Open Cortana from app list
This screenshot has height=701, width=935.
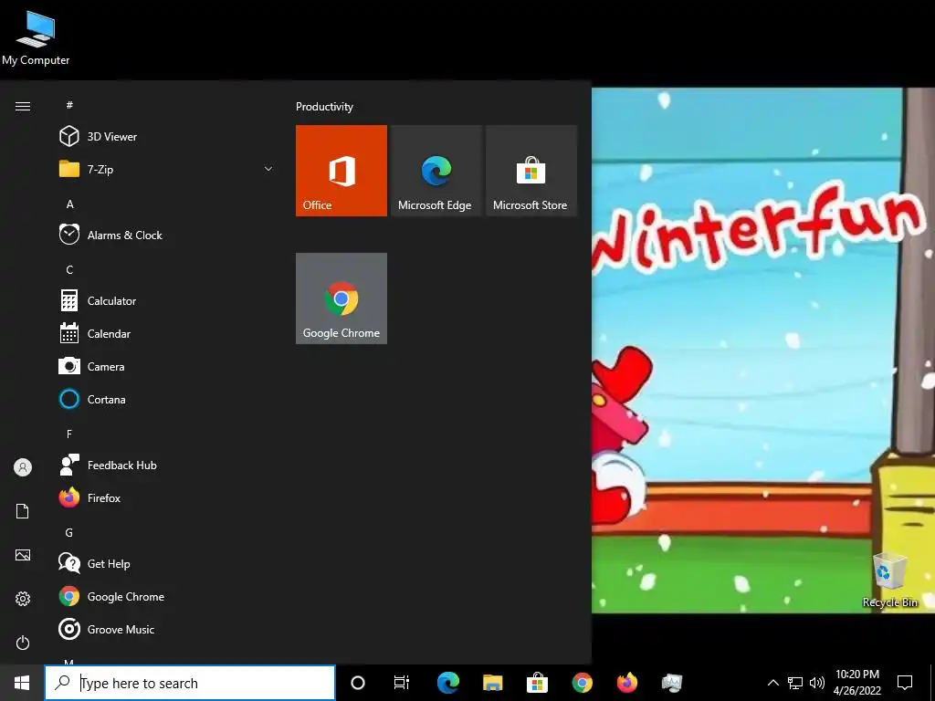(x=167, y=400)
